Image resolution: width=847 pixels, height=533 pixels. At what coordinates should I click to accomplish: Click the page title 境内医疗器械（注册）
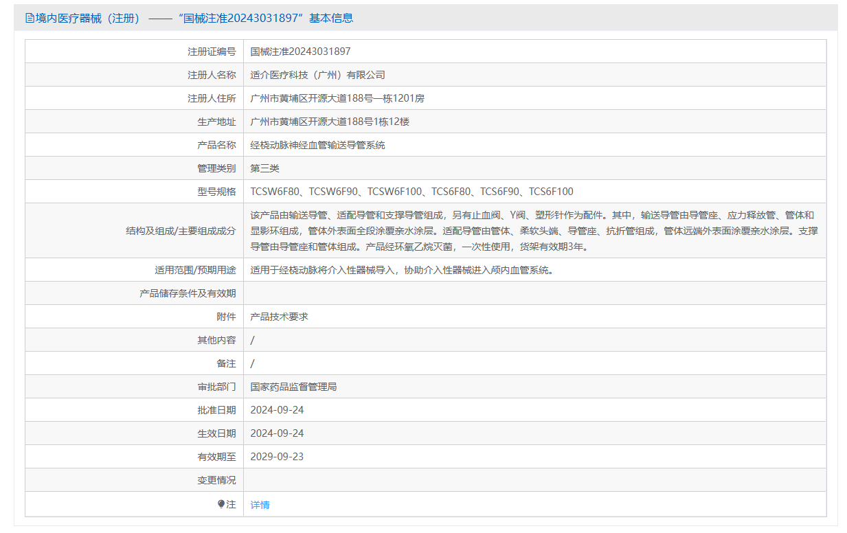coord(87,19)
